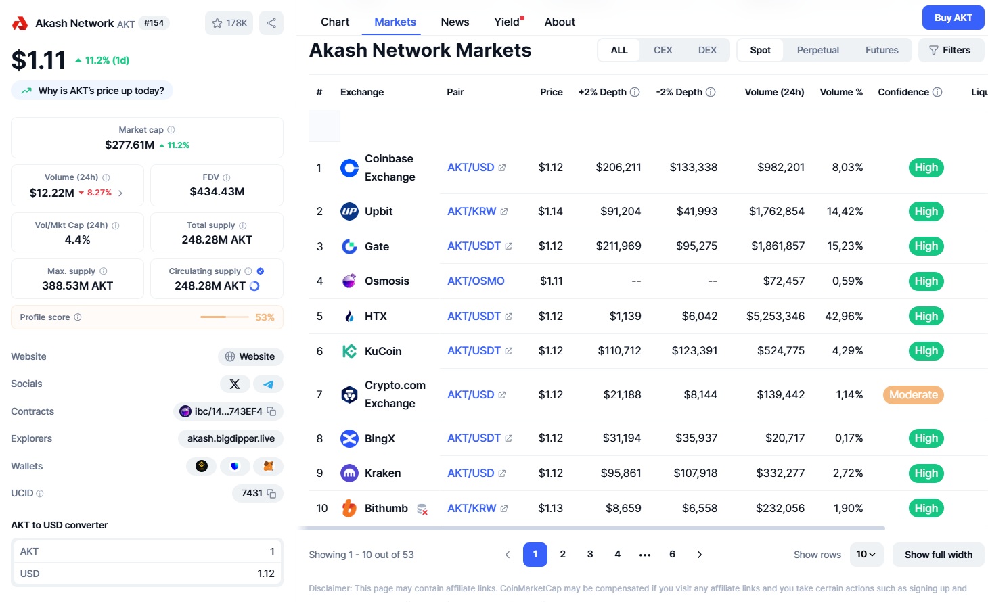Open the Telegram social link

(269, 384)
